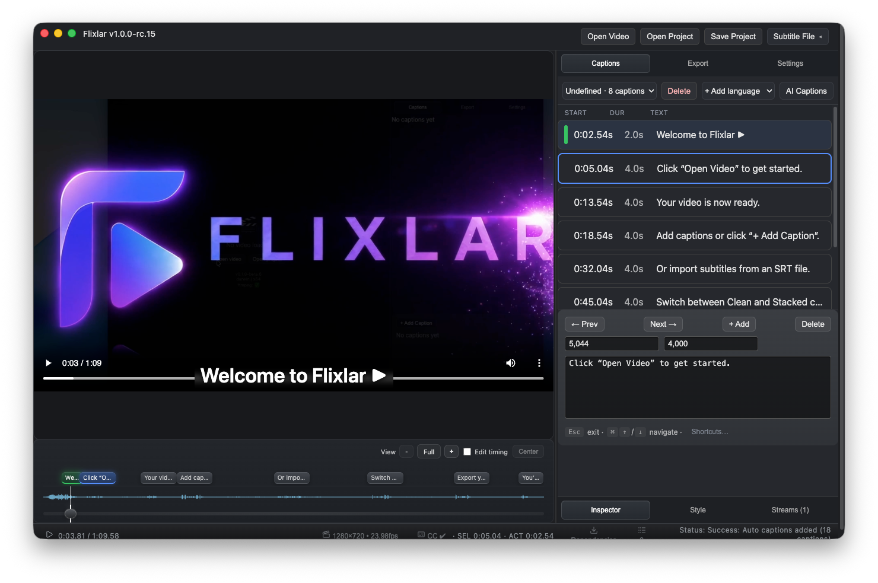This screenshot has height=583, width=878.
Task: Go to the previous caption with Prev
Action: 584,324
